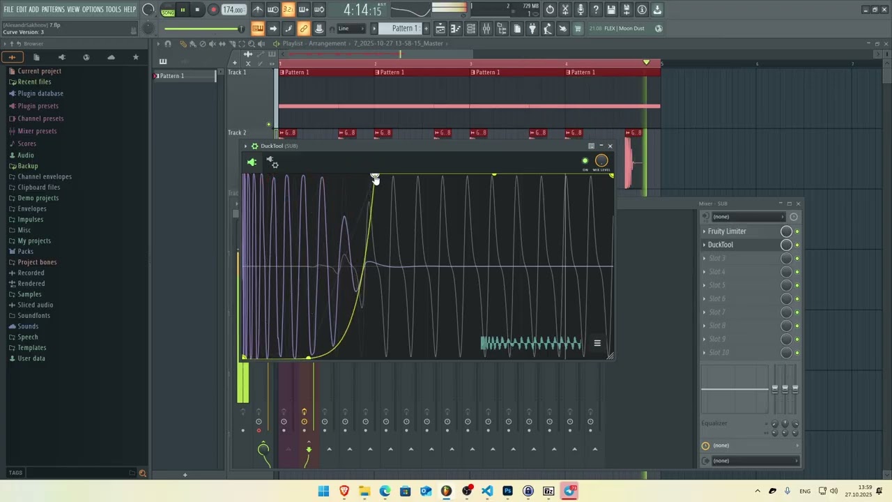Select the browser files tab icon
Image resolution: width=892 pixels, height=502 pixels.
coord(37,57)
